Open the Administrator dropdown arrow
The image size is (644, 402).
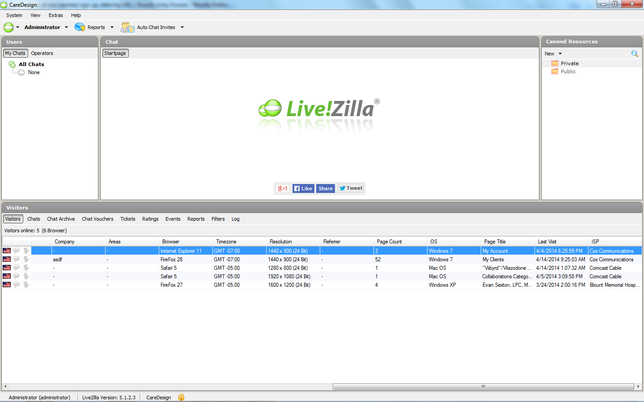(67, 27)
